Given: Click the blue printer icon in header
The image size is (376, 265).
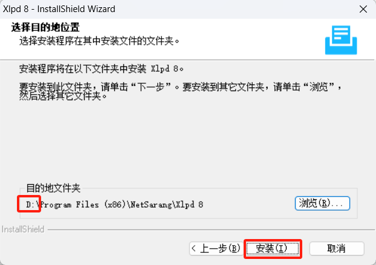Looking at the screenshot, I should pyautogui.click(x=341, y=40).
